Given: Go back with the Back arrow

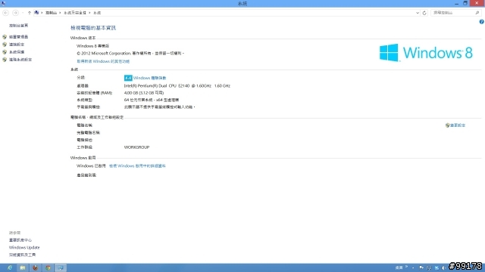Looking at the screenshot, I should (x=5, y=13).
